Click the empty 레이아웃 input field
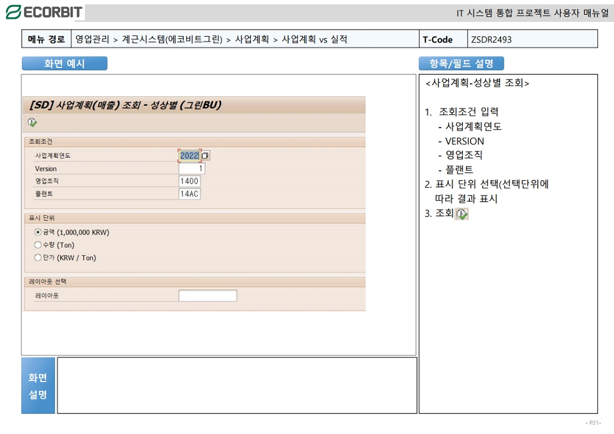The width and height of the screenshot is (614, 434). pos(207,296)
